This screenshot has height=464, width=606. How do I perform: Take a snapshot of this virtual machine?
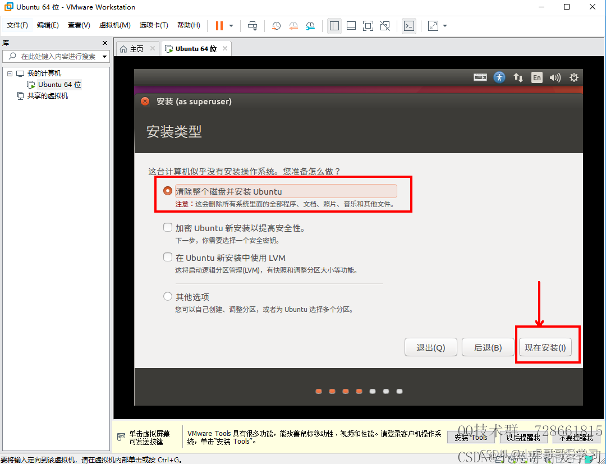click(x=276, y=26)
